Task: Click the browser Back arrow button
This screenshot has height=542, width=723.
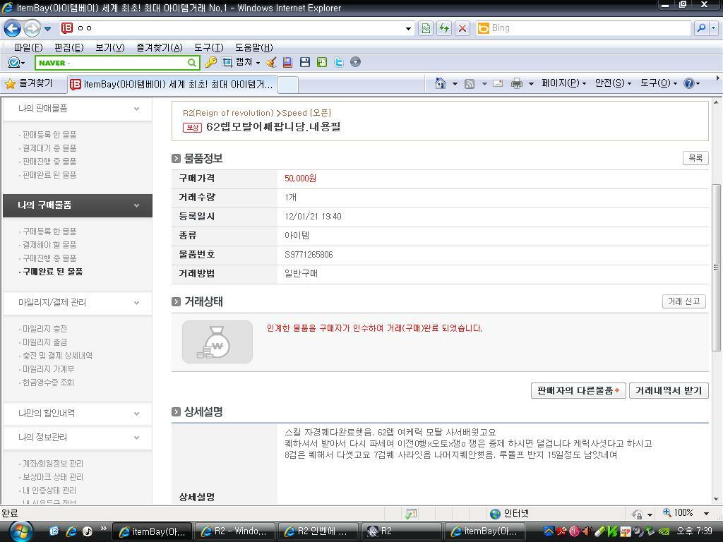Action: [13, 28]
